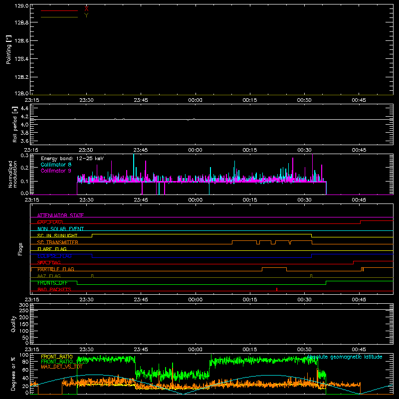
Task: Click the 128.4 tick label on Pointing axis
Action: click(x=21, y=59)
